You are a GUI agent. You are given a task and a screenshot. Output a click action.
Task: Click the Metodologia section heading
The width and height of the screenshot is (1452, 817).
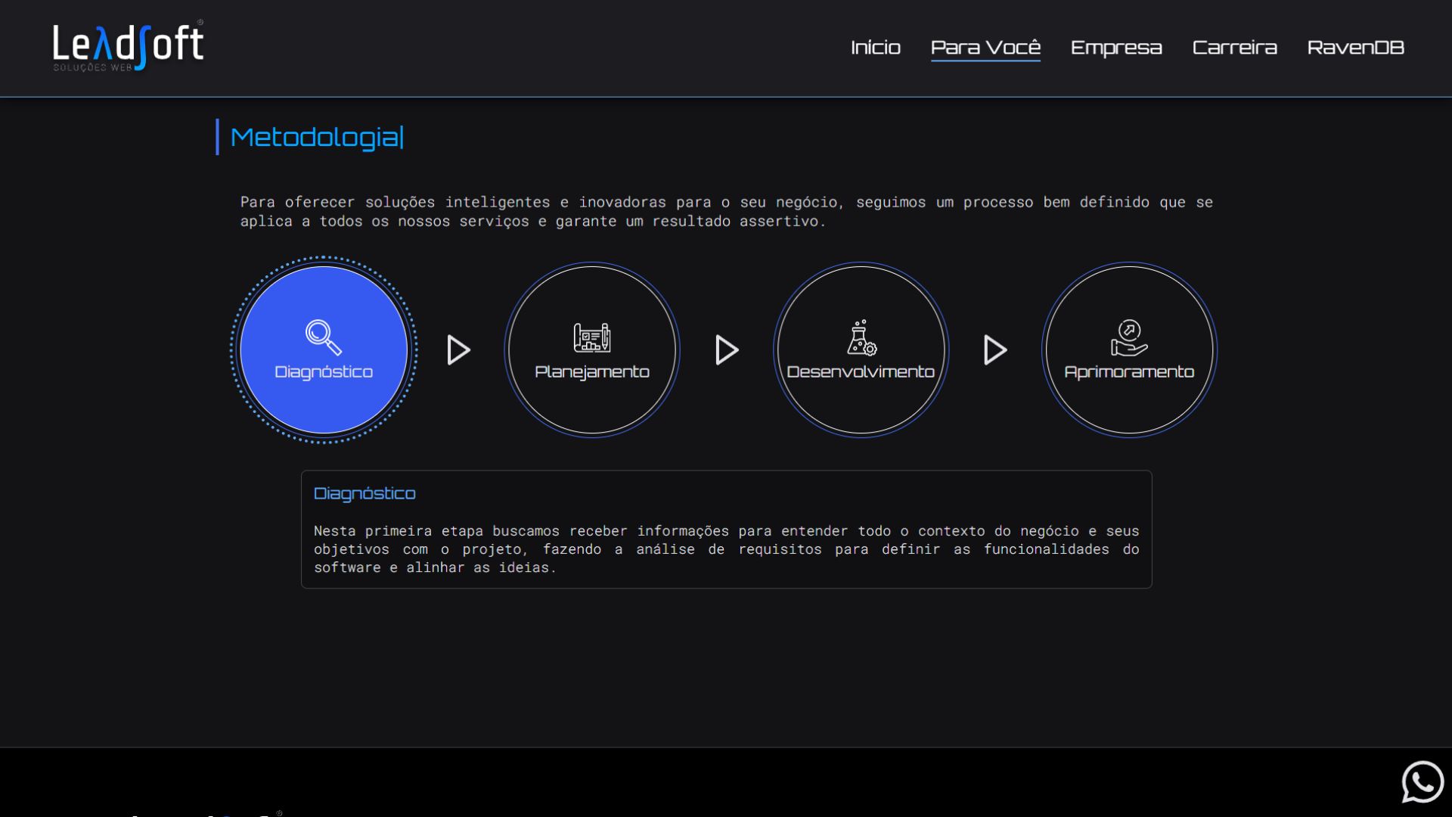(x=316, y=138)
